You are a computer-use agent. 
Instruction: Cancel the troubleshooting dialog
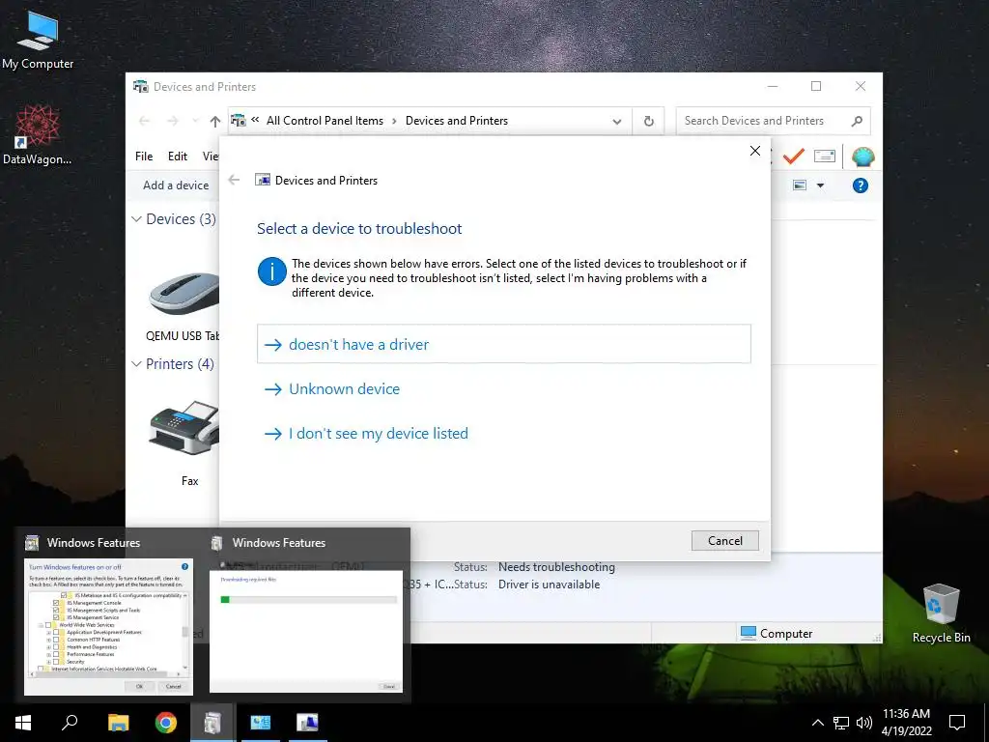click(724, 541)
